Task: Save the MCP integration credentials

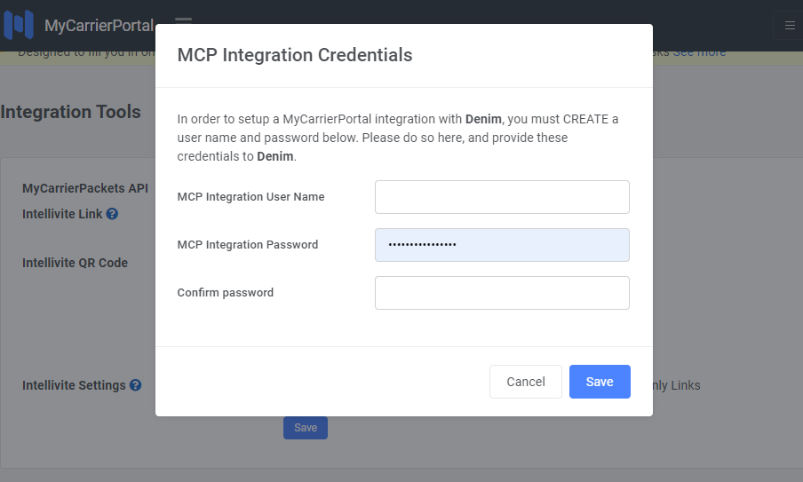Action: pyautogui.click(x=600, y=382)
